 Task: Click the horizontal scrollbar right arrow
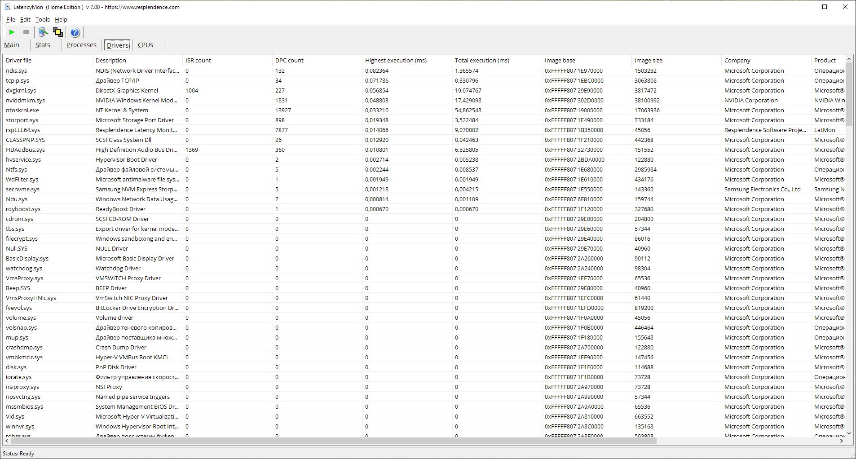(x=841, y=441)
